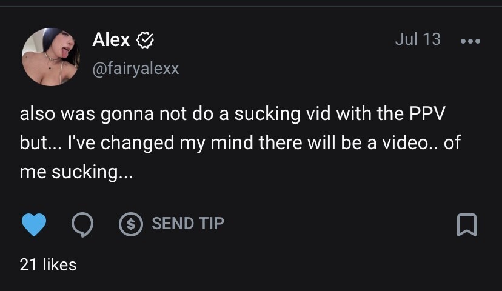Bookmark this post
The width and height of the screenshot is (502, 291).
[466, 225]
